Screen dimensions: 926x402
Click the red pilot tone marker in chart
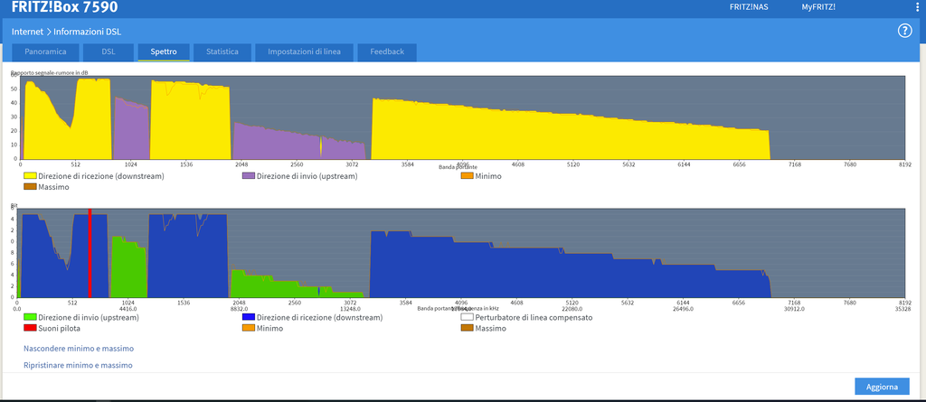90,253
